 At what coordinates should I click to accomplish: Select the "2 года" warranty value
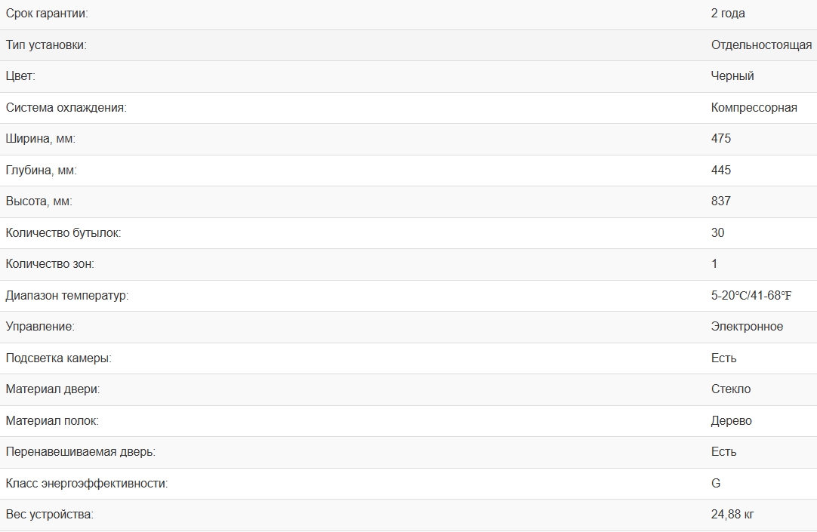pyautogui.click(x=728, y=14)
